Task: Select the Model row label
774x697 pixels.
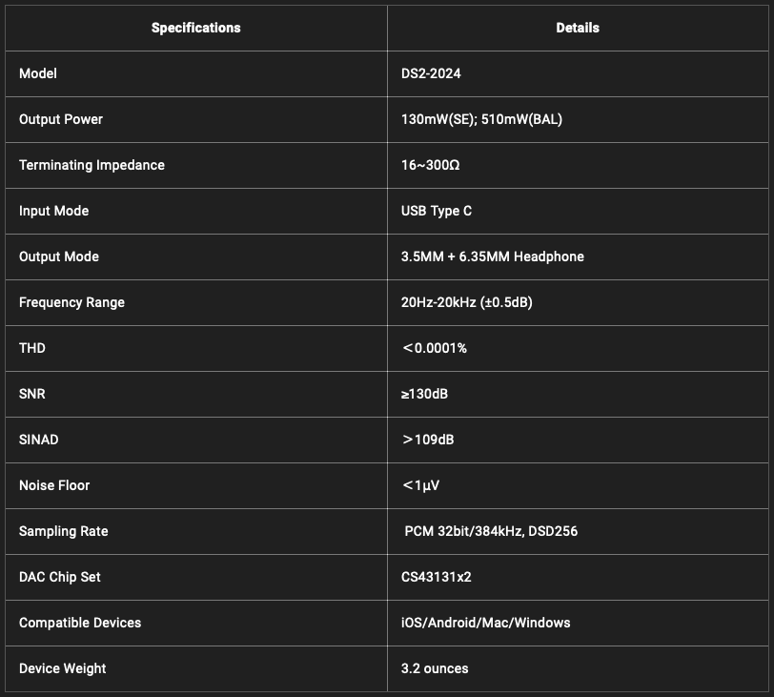Action: coord(38,73)
